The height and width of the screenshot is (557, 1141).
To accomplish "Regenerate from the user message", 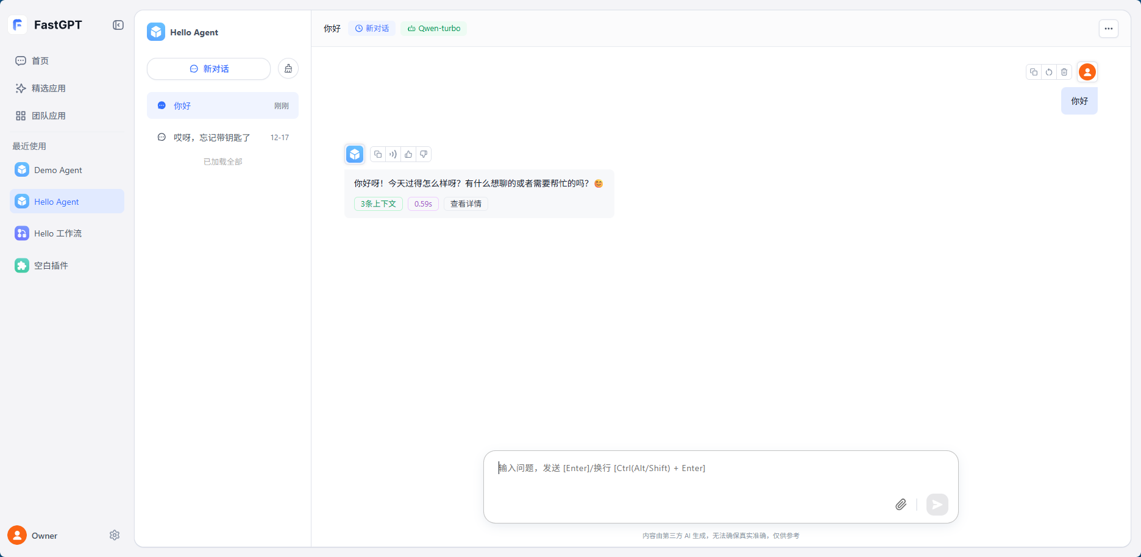I will pyautogui.click(x=1049, y=72).
